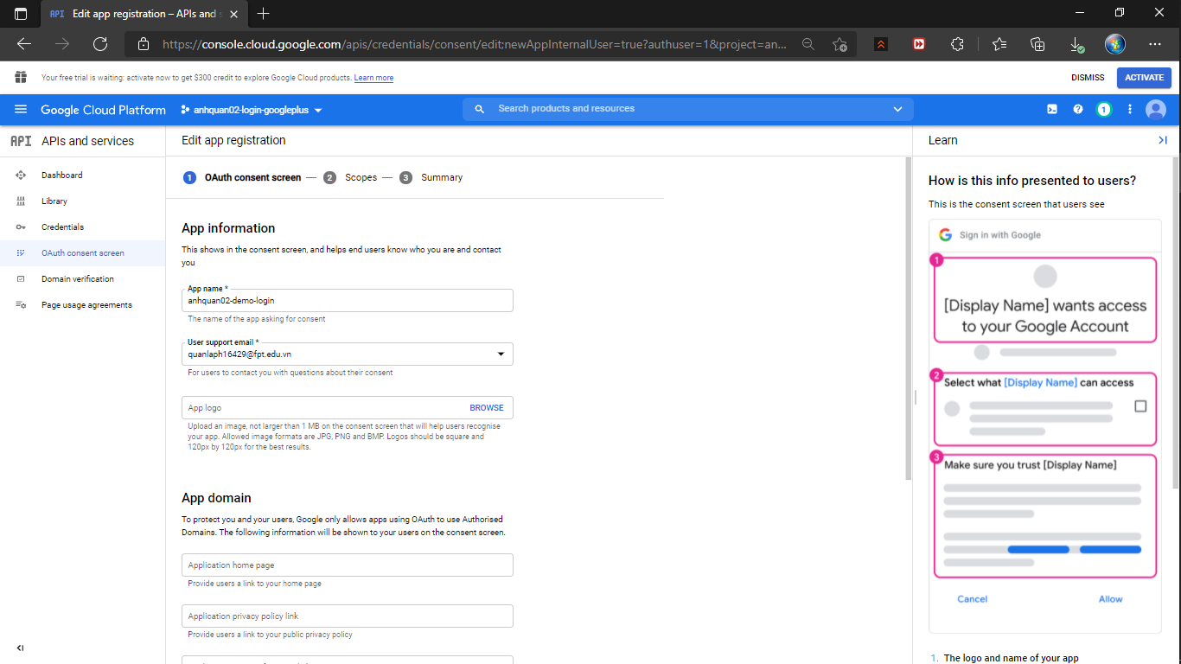The image size is (1181, 664).
Task: Click the orange extension icon in toolbar
Action: point(881,44)
